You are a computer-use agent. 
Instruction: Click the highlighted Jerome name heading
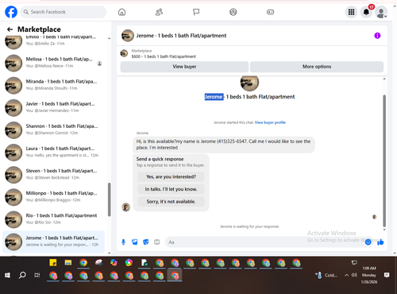coord(214,97)
